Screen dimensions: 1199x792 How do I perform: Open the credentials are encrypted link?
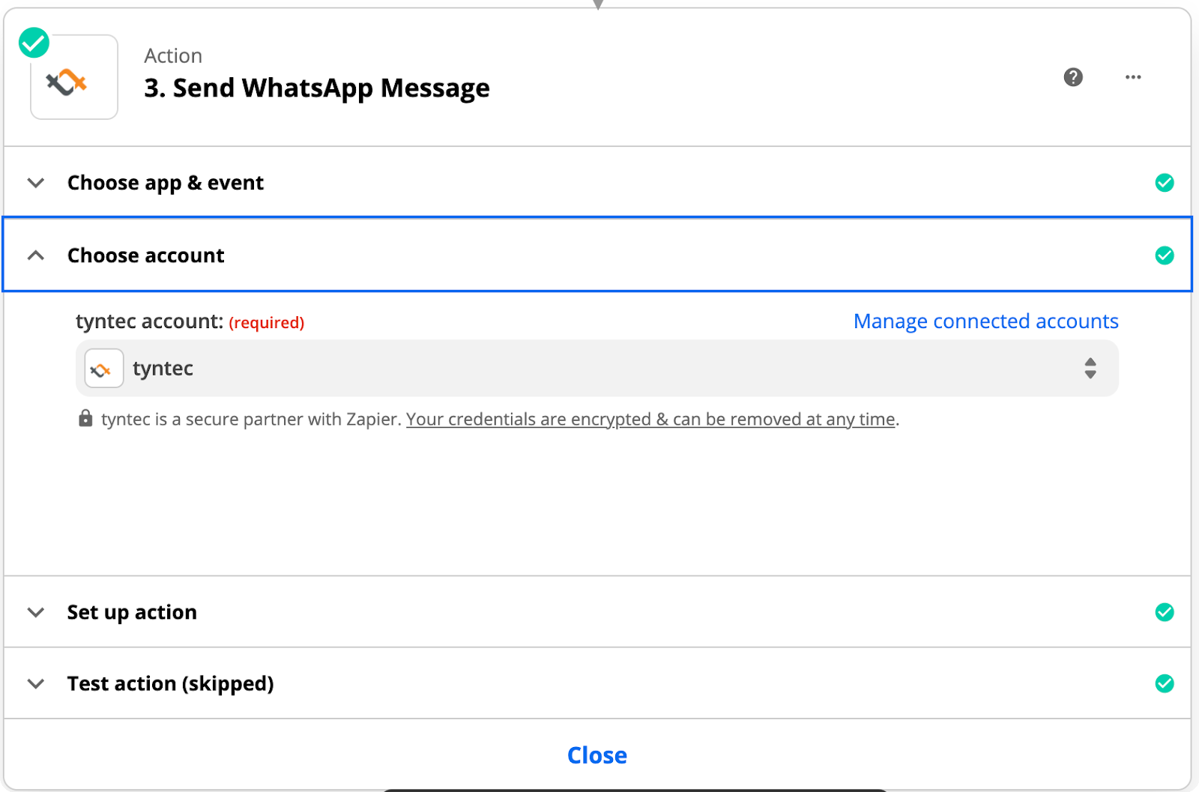[650, 419]
